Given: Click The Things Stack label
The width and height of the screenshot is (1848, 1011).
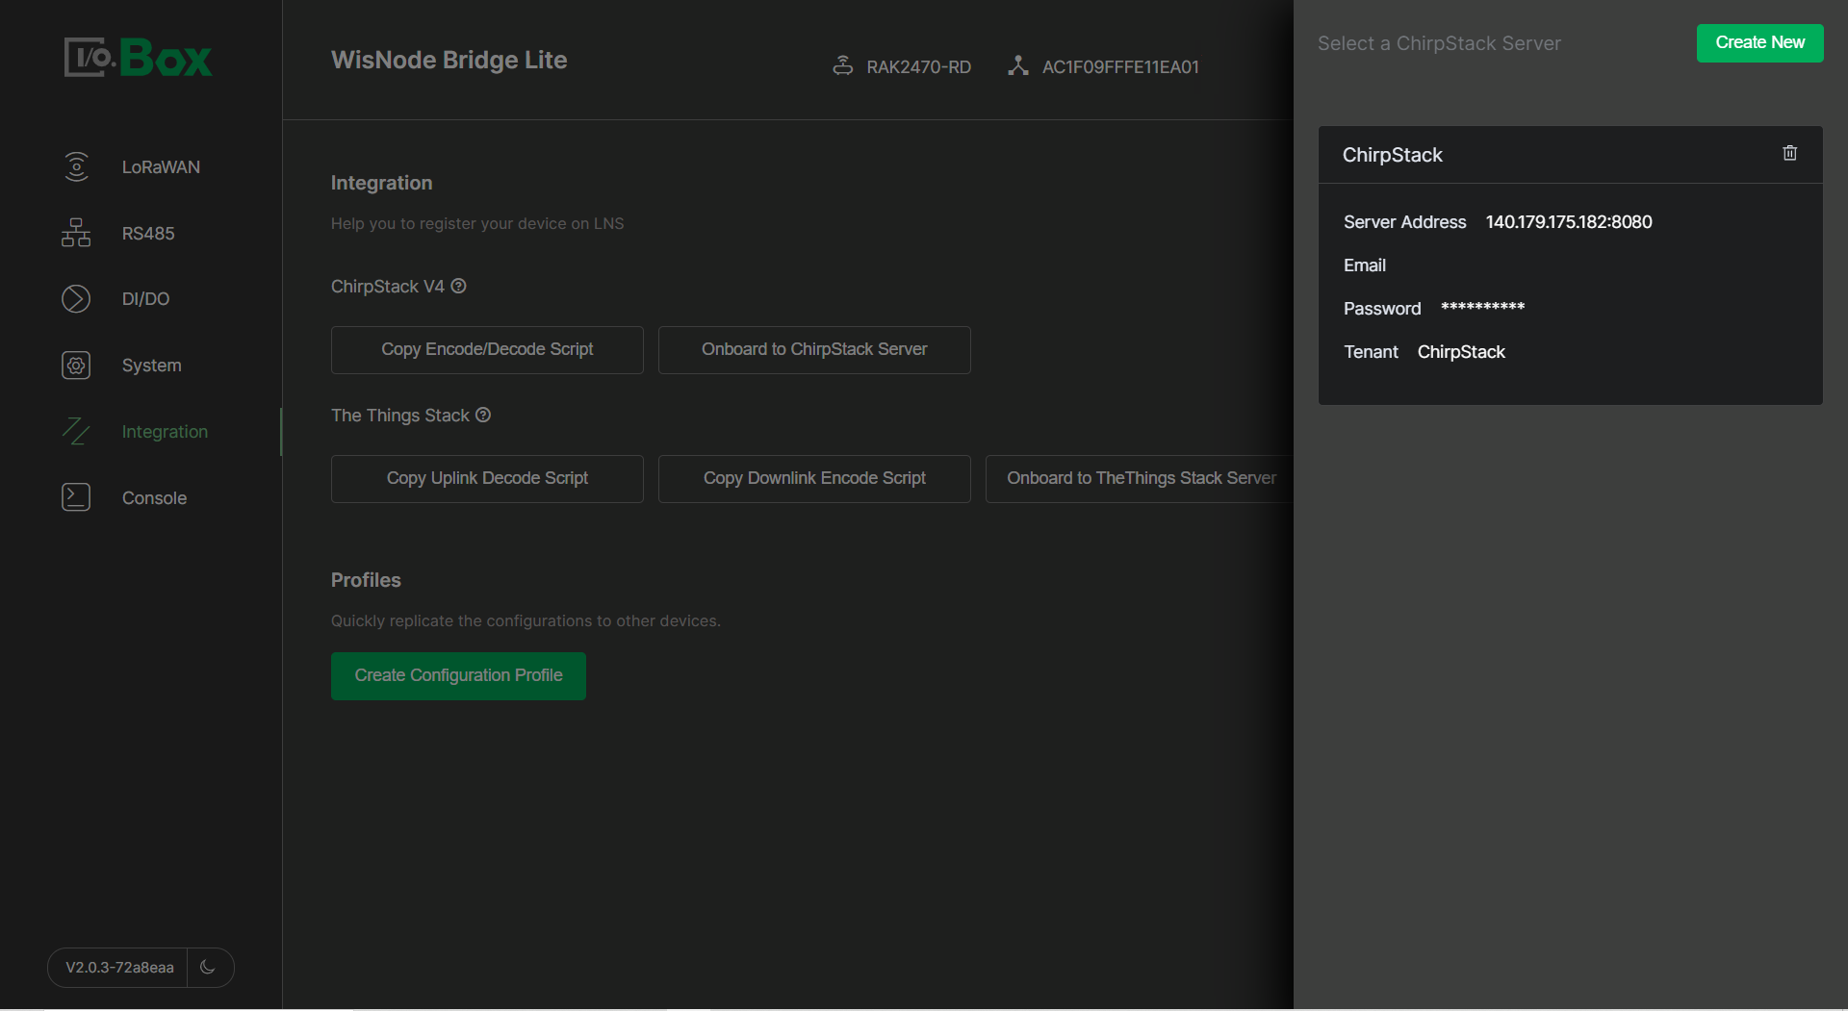Looking at the screenshot, I should click(x=400, y=416).
